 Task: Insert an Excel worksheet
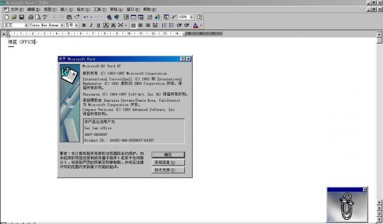[x=141, y=17]
